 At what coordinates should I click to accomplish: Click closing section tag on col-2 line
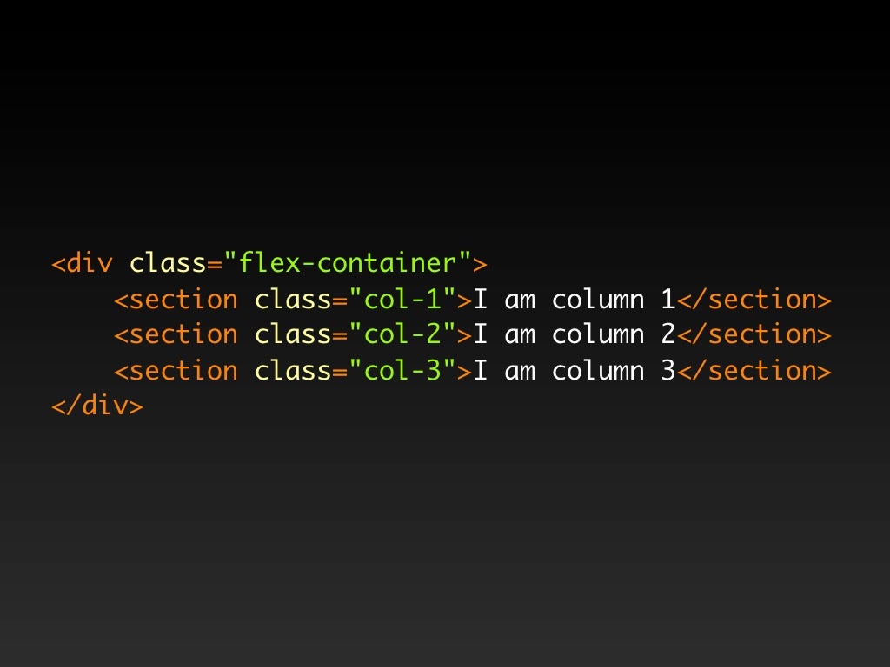pyautogui.click(x=754, y=334)
